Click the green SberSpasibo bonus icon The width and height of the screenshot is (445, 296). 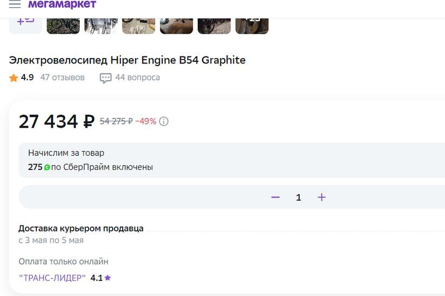(x=47, y=167)
